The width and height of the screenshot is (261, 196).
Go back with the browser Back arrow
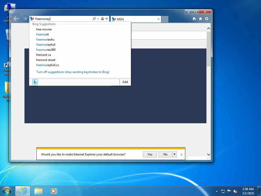point(16,18)
